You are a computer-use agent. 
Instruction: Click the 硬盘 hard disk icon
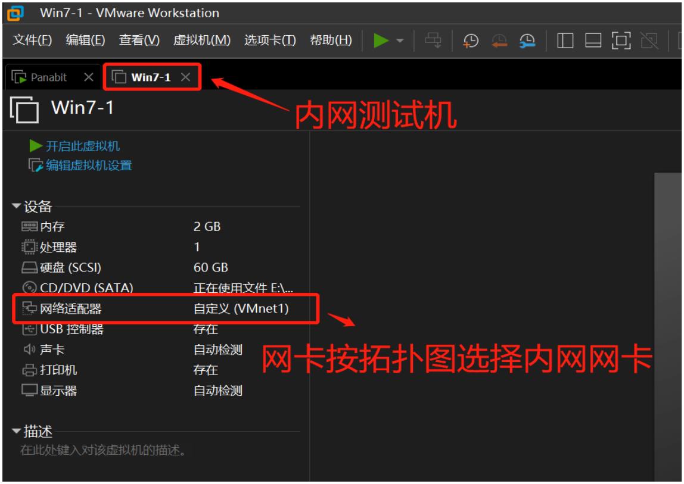click(29, 268)
